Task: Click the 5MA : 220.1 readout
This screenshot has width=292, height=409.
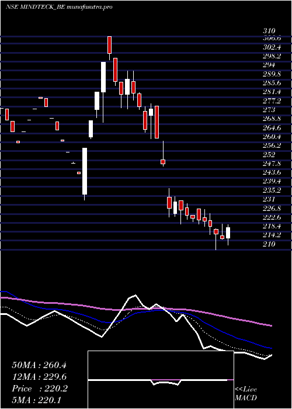Action: click(36, 400)
